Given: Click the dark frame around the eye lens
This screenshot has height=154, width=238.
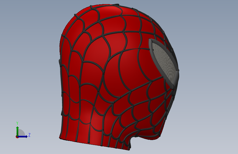Looking at the screenshot, I should [157, 65].
